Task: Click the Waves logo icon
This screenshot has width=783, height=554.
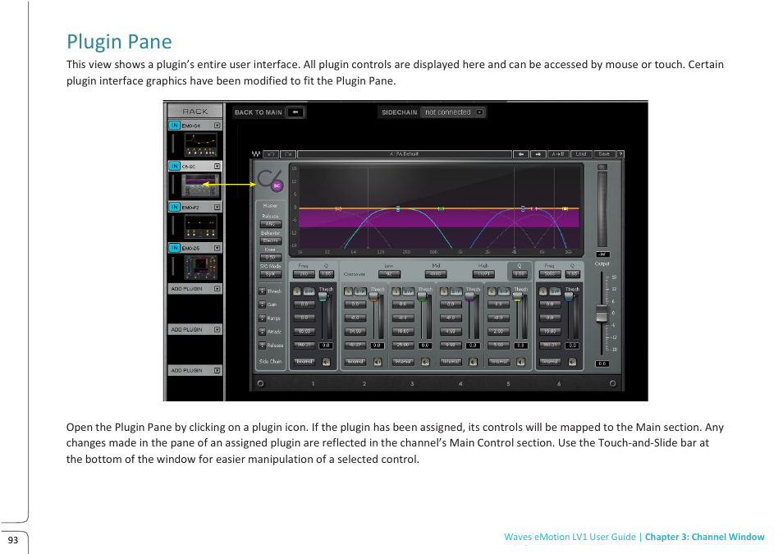Action: [x=256, y=154]
